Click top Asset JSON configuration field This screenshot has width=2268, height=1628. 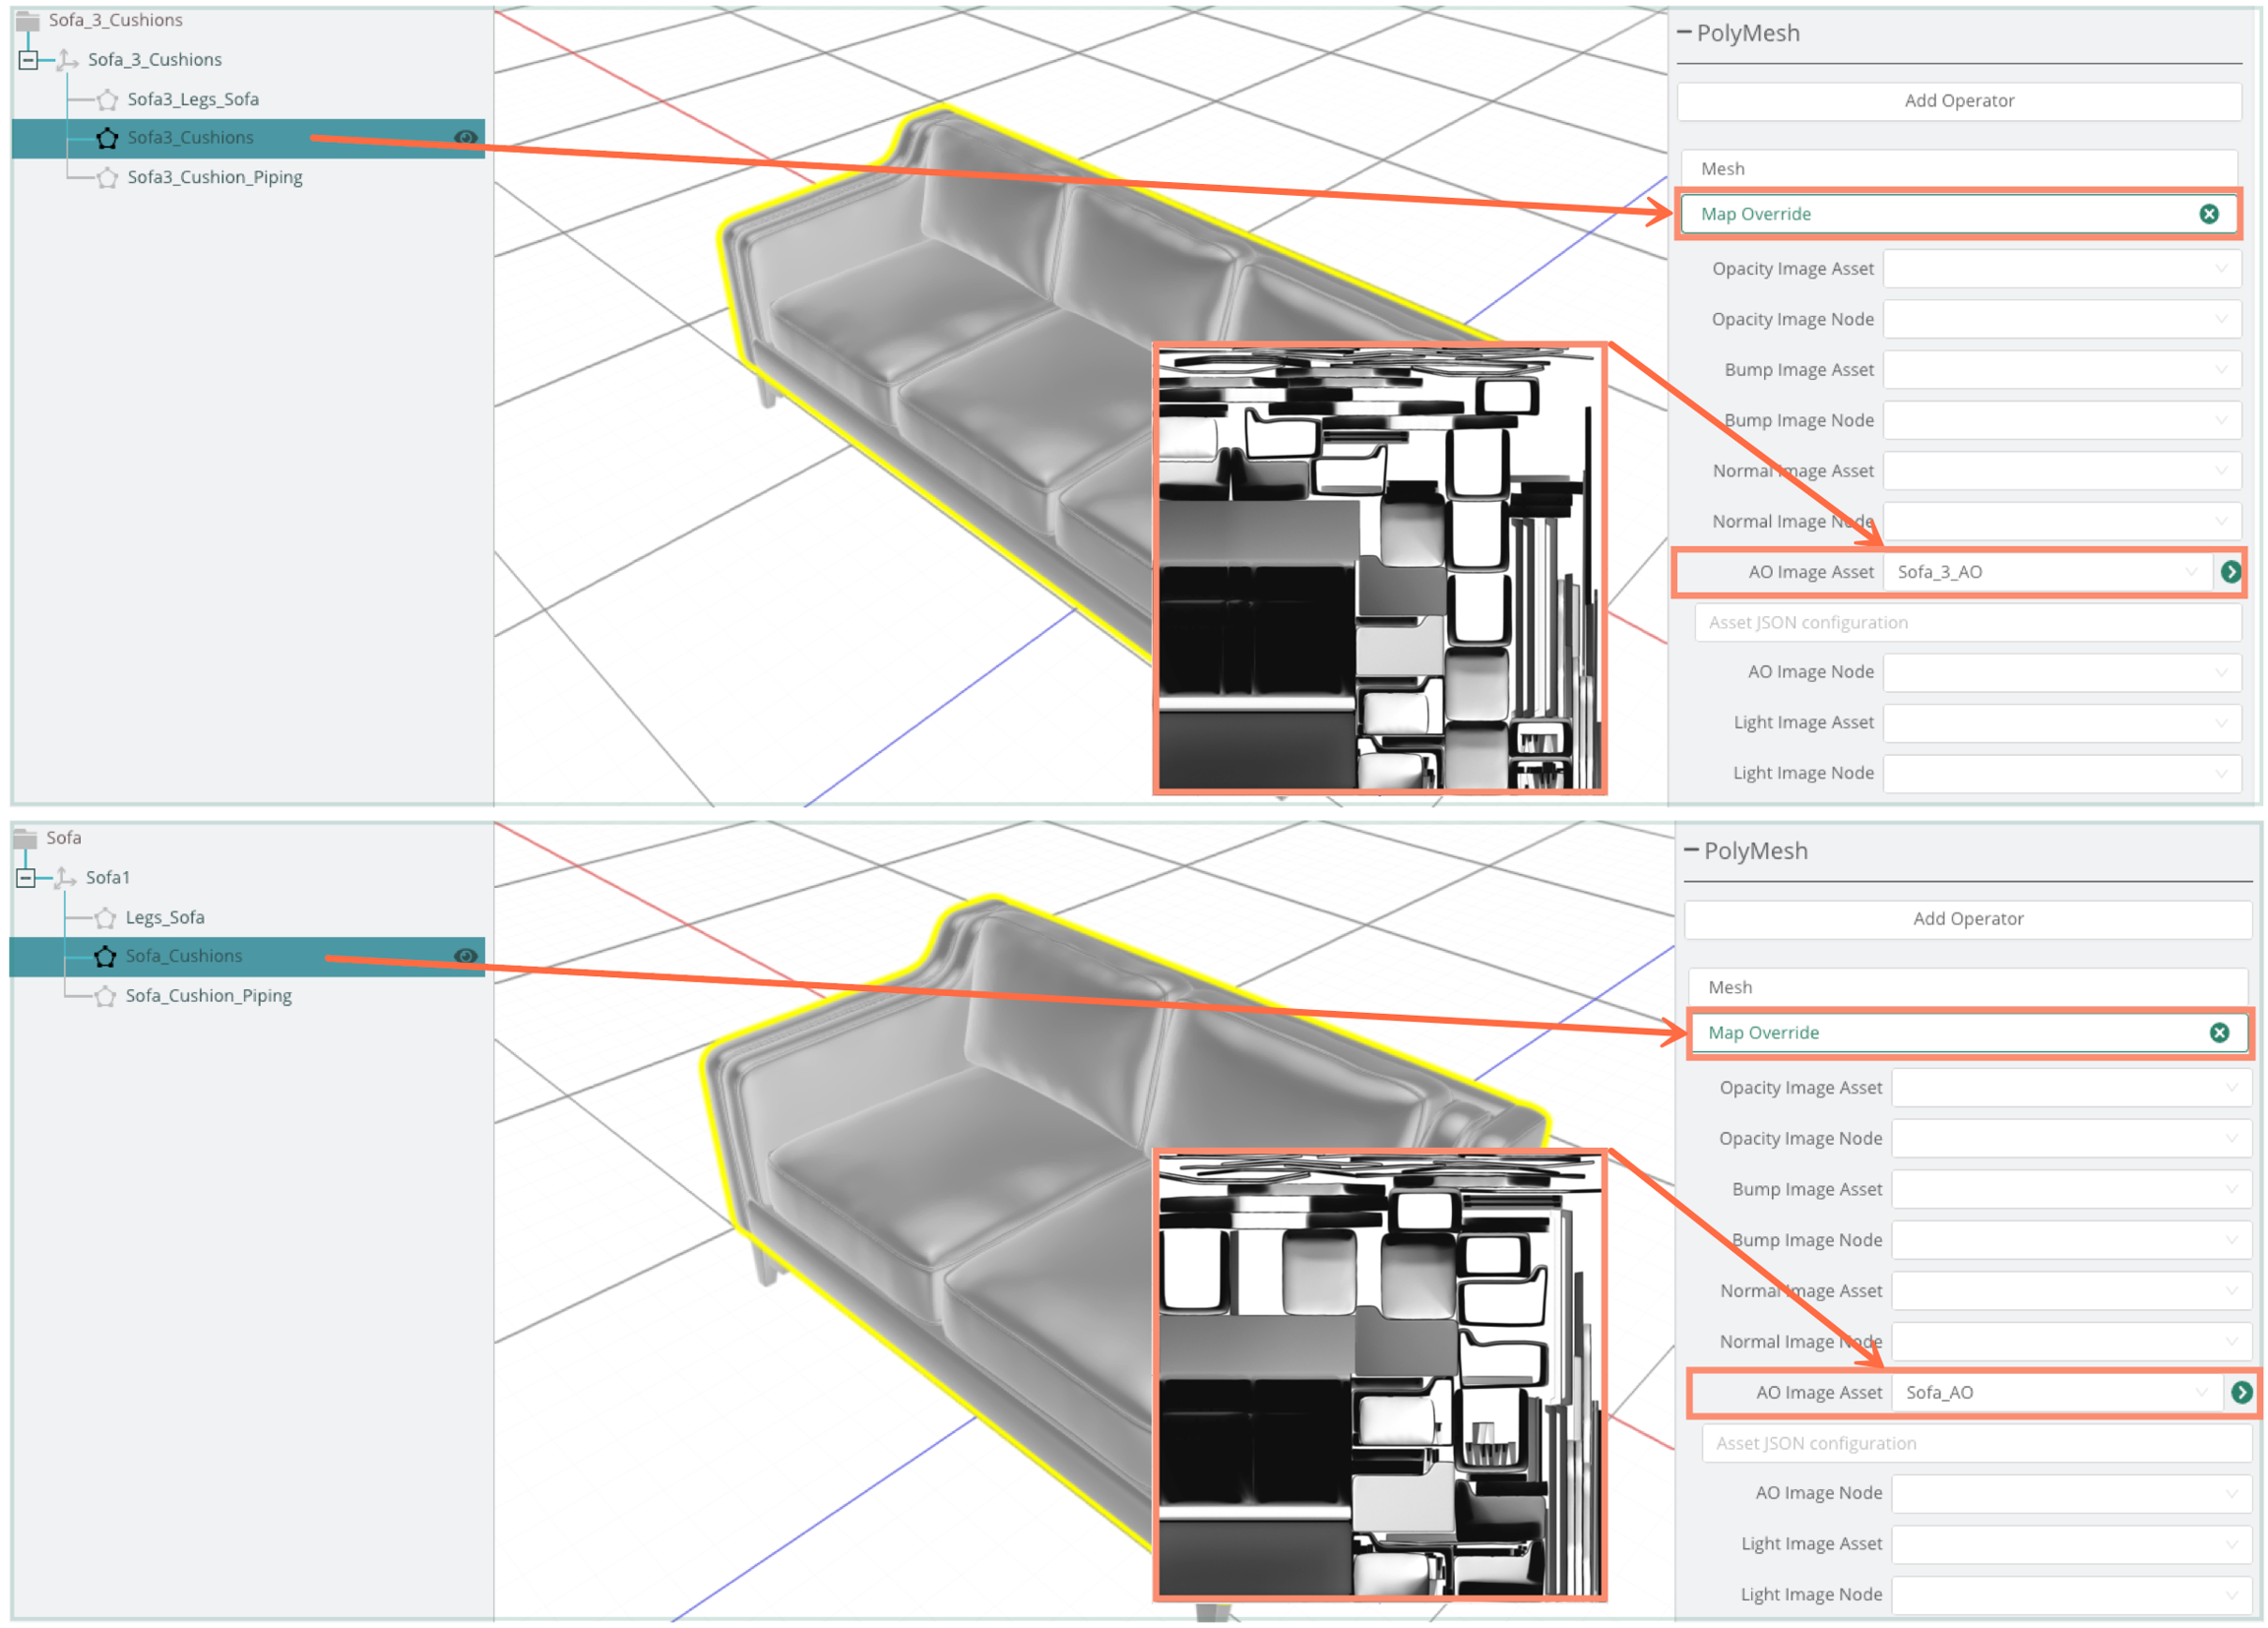1966,623
